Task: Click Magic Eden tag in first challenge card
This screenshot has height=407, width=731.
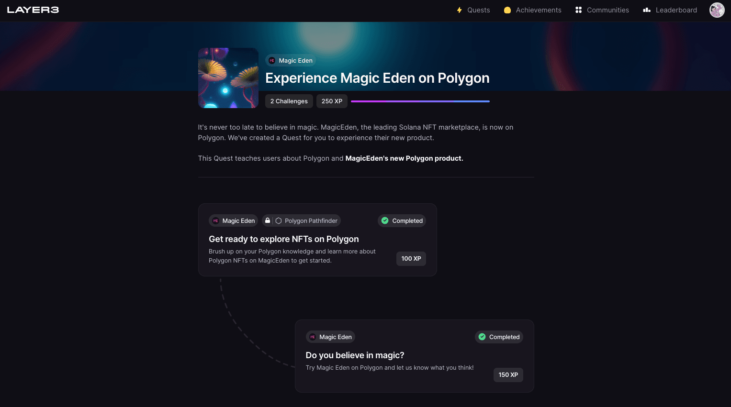Action: pyautogui.click(x=234, y=220)
